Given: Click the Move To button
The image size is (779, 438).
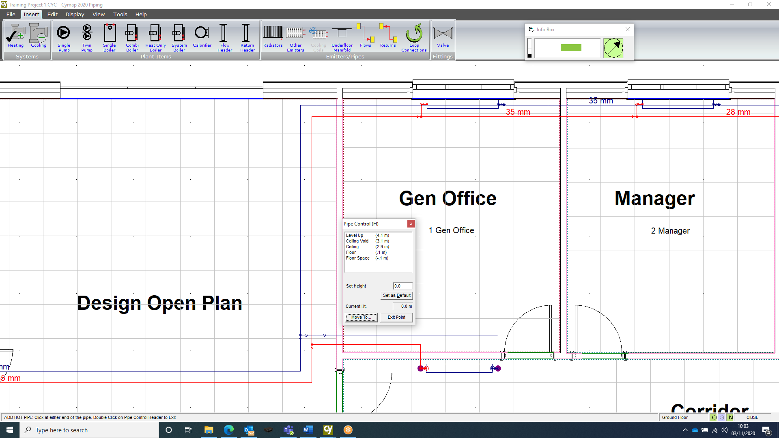Looking at the screenshot, I should click(361, 317).
